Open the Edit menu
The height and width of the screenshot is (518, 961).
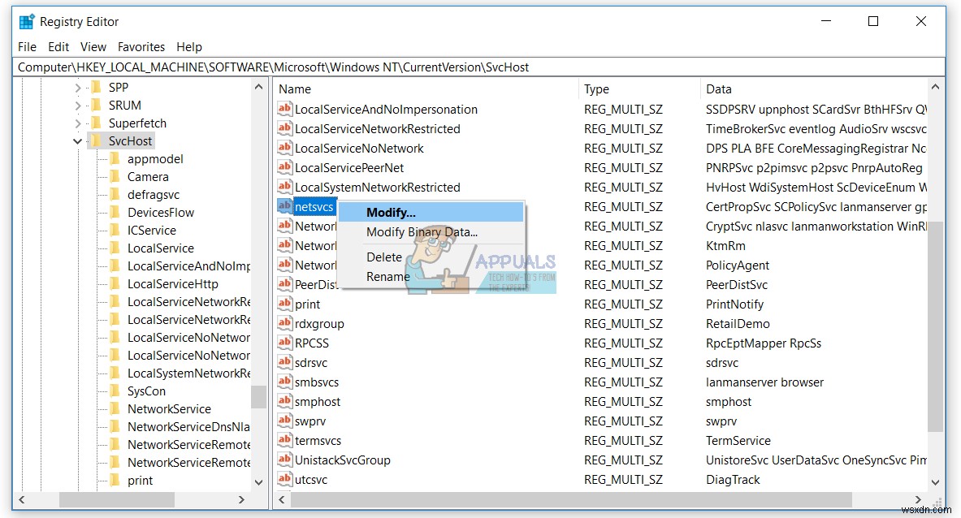click(x=58, y=46)
